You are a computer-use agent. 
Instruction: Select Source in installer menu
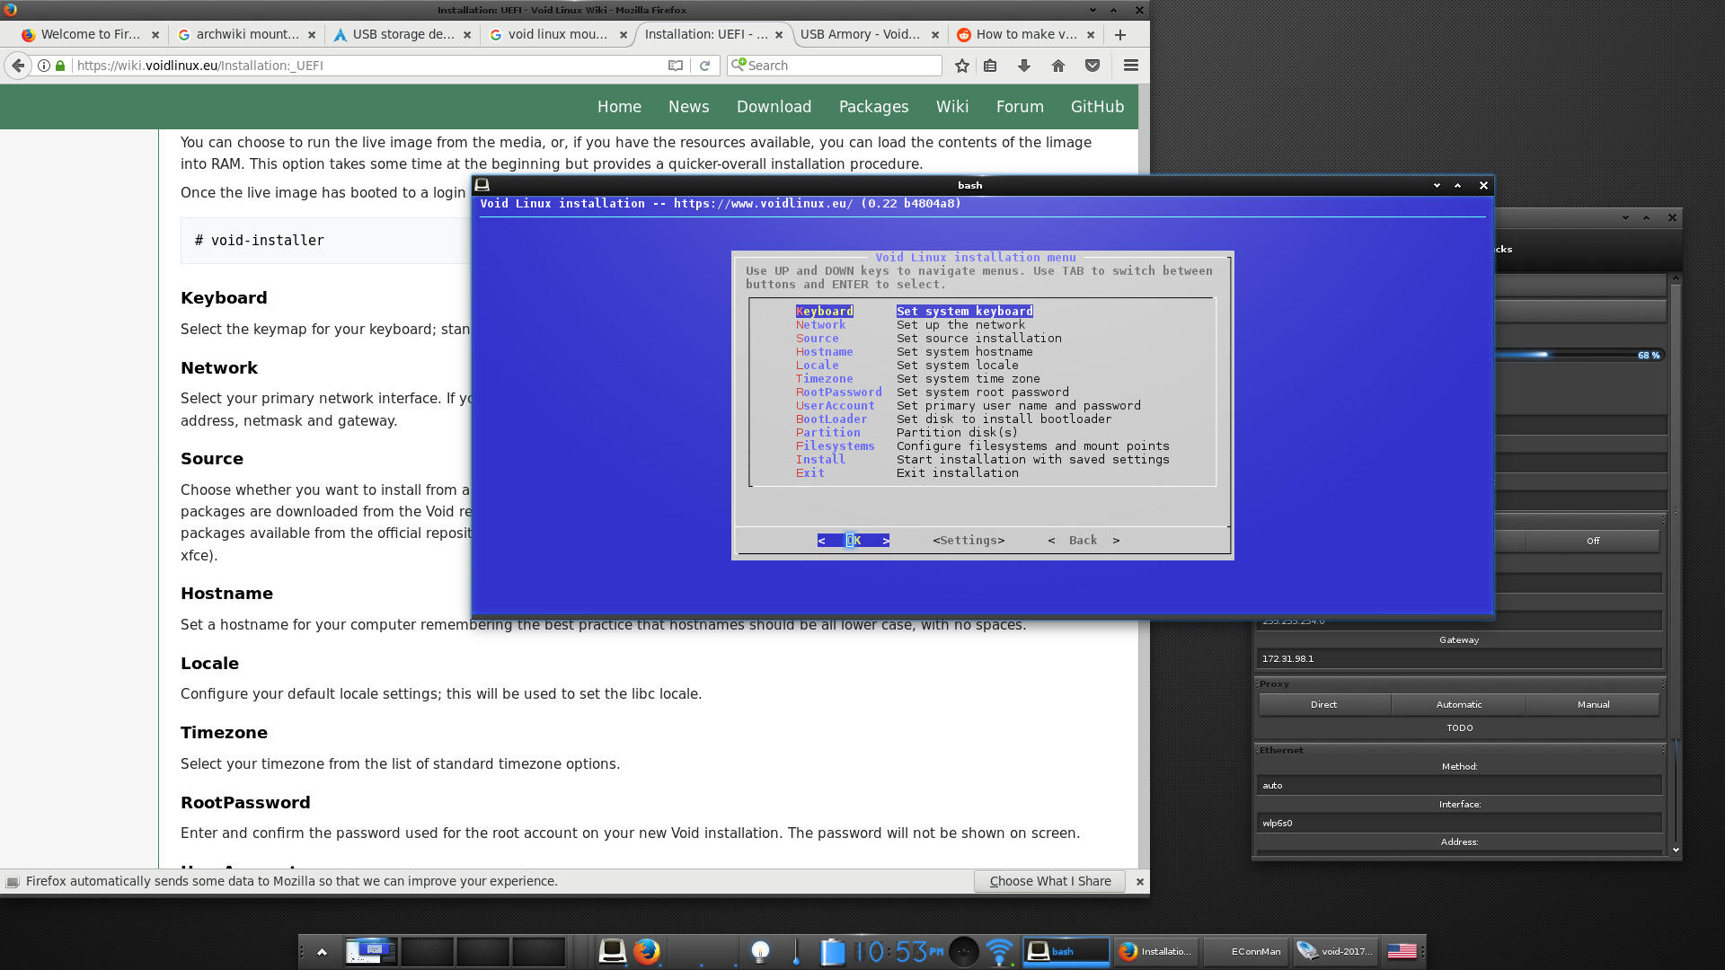tap(817, 339)
